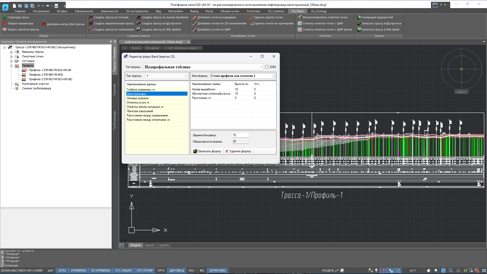487x274 pixels.
Task: Toggle оПРИВЯЗКА snap mode
Action: coord(79,270)
